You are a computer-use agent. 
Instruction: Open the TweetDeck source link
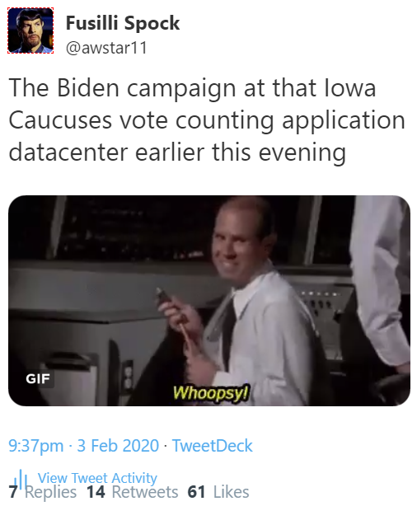click(x=212, y=446)
